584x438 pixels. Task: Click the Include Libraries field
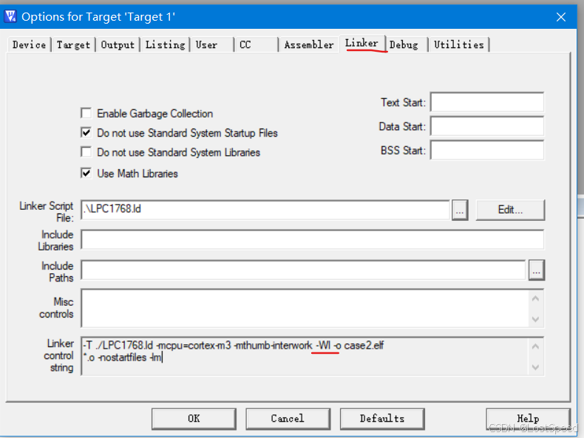(312, 239)
